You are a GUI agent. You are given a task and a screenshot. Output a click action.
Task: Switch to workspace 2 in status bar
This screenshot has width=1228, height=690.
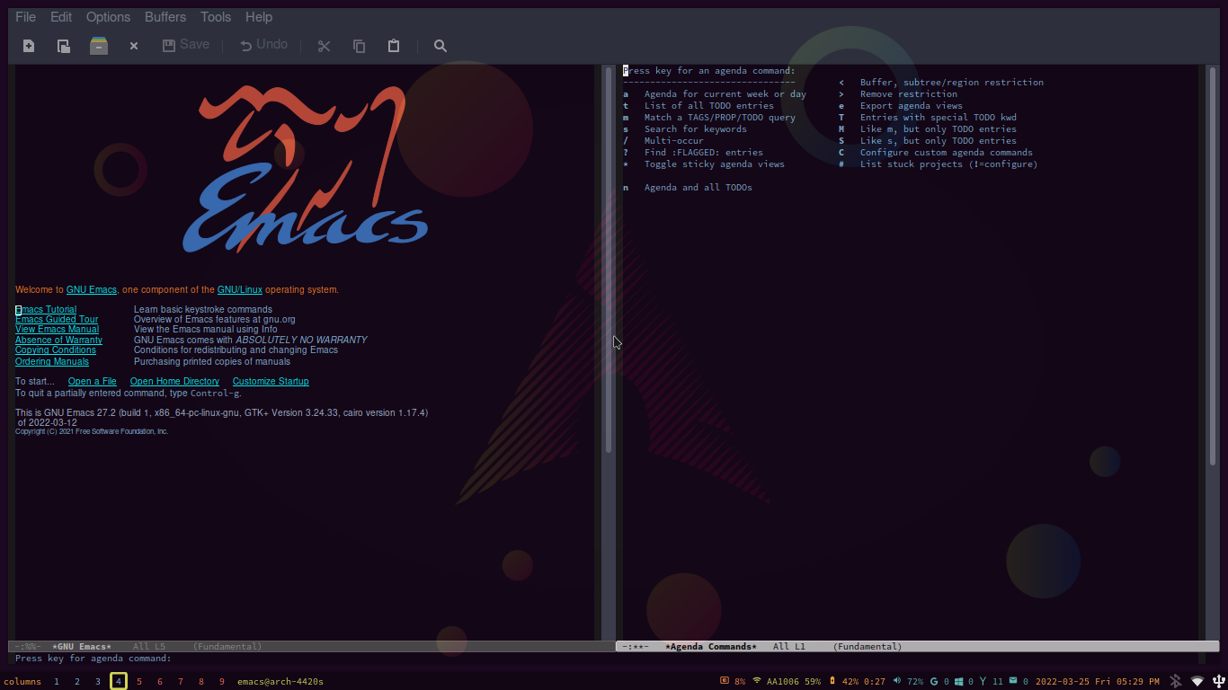(77, 682)
